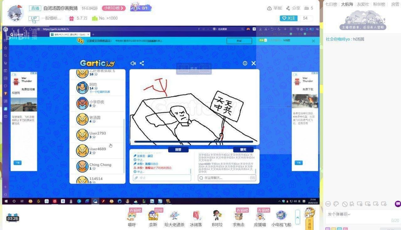Screen dimensions: 401x230
Task: Click the left ad 下载 button
Action: pyautogui.click(x=18, y=163)
